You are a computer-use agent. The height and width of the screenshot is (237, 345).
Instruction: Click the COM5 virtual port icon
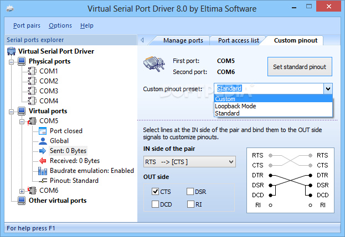pyautogui.click(x=32, y=121)
